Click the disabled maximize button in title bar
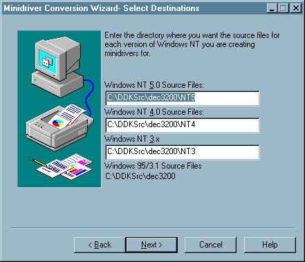 (x=284, y=8)
